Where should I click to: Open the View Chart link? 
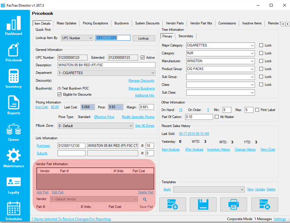coord(268,149)
